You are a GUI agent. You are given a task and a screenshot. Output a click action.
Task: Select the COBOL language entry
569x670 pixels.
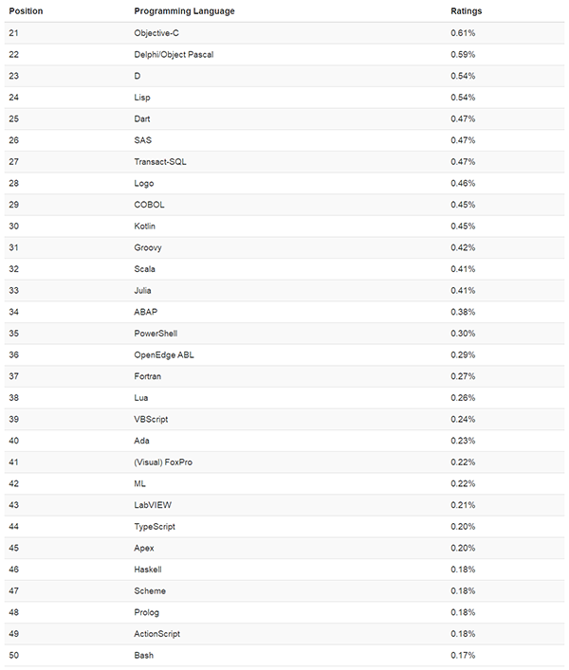[x=150, y=205]
